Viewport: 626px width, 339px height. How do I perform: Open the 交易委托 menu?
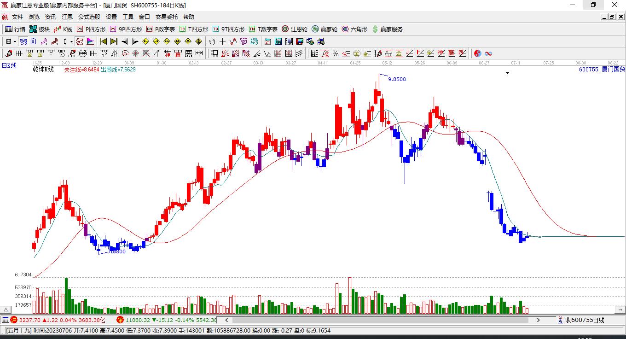pyautogui.click(x=167, y=17)
